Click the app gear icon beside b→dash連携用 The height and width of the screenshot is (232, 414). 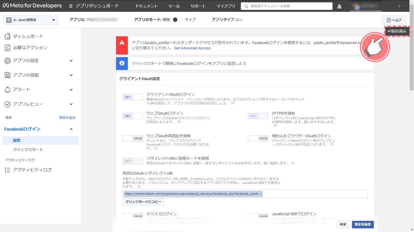pyautogui.click(x=9, y=20)
